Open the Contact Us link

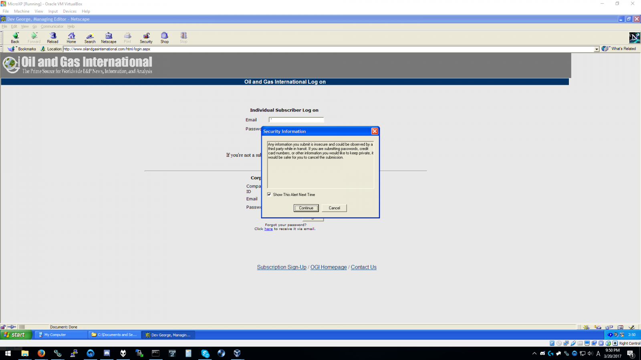click(x=364, y=267)
